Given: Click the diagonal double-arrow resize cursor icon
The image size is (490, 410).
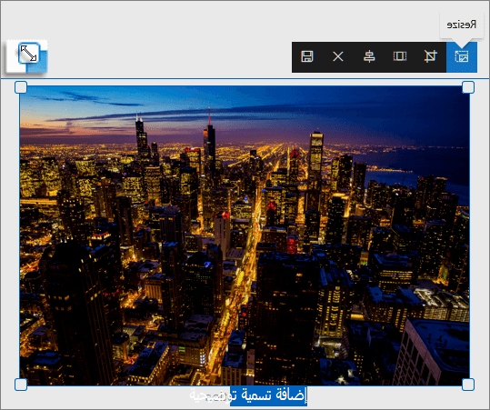Looking at the screenshot, I should pos(29,54).
